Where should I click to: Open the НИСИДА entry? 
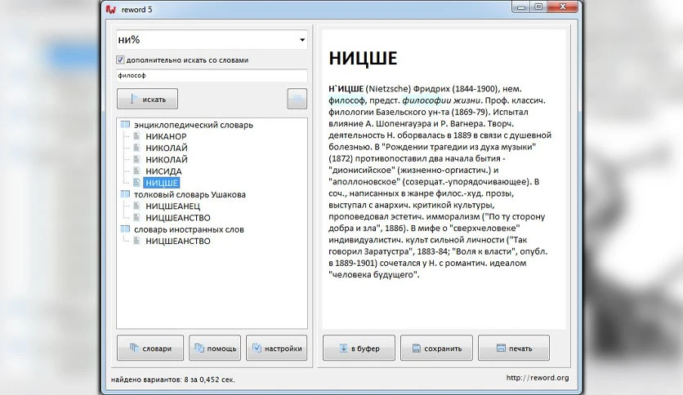[x=163, y=171]
